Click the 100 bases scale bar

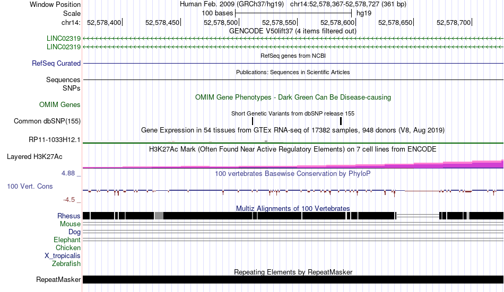pos(293,13)
